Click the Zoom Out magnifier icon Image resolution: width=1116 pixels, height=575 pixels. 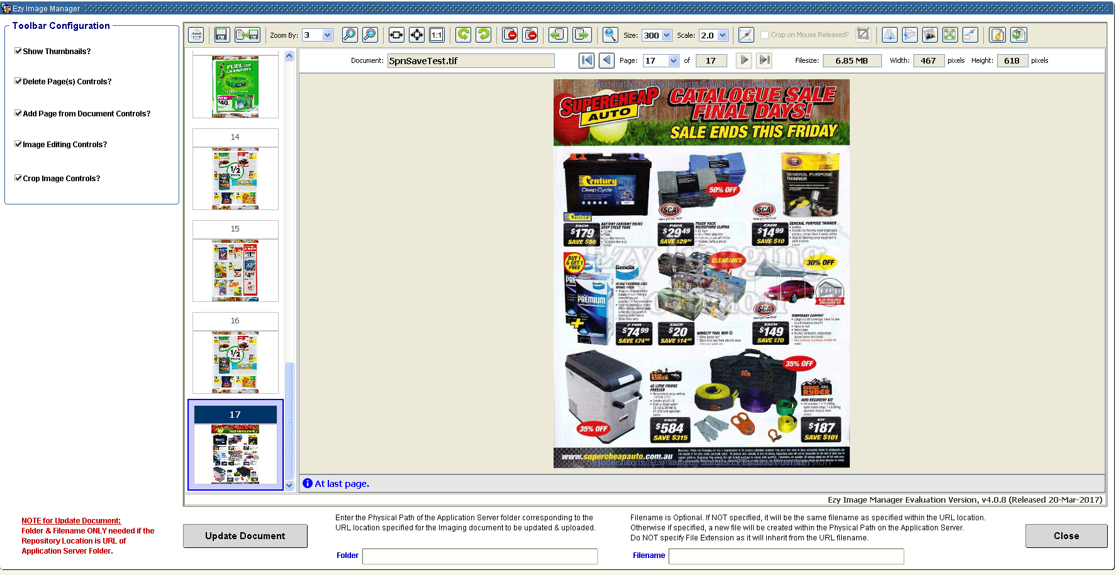371,35
